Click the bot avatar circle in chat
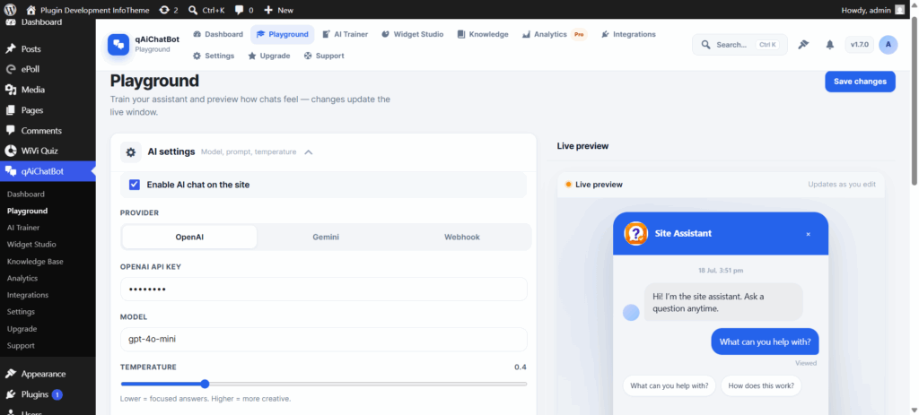Image resolution: width=919 pixels, height=415 pixels. pyautogui.click(x=631, y=313)
